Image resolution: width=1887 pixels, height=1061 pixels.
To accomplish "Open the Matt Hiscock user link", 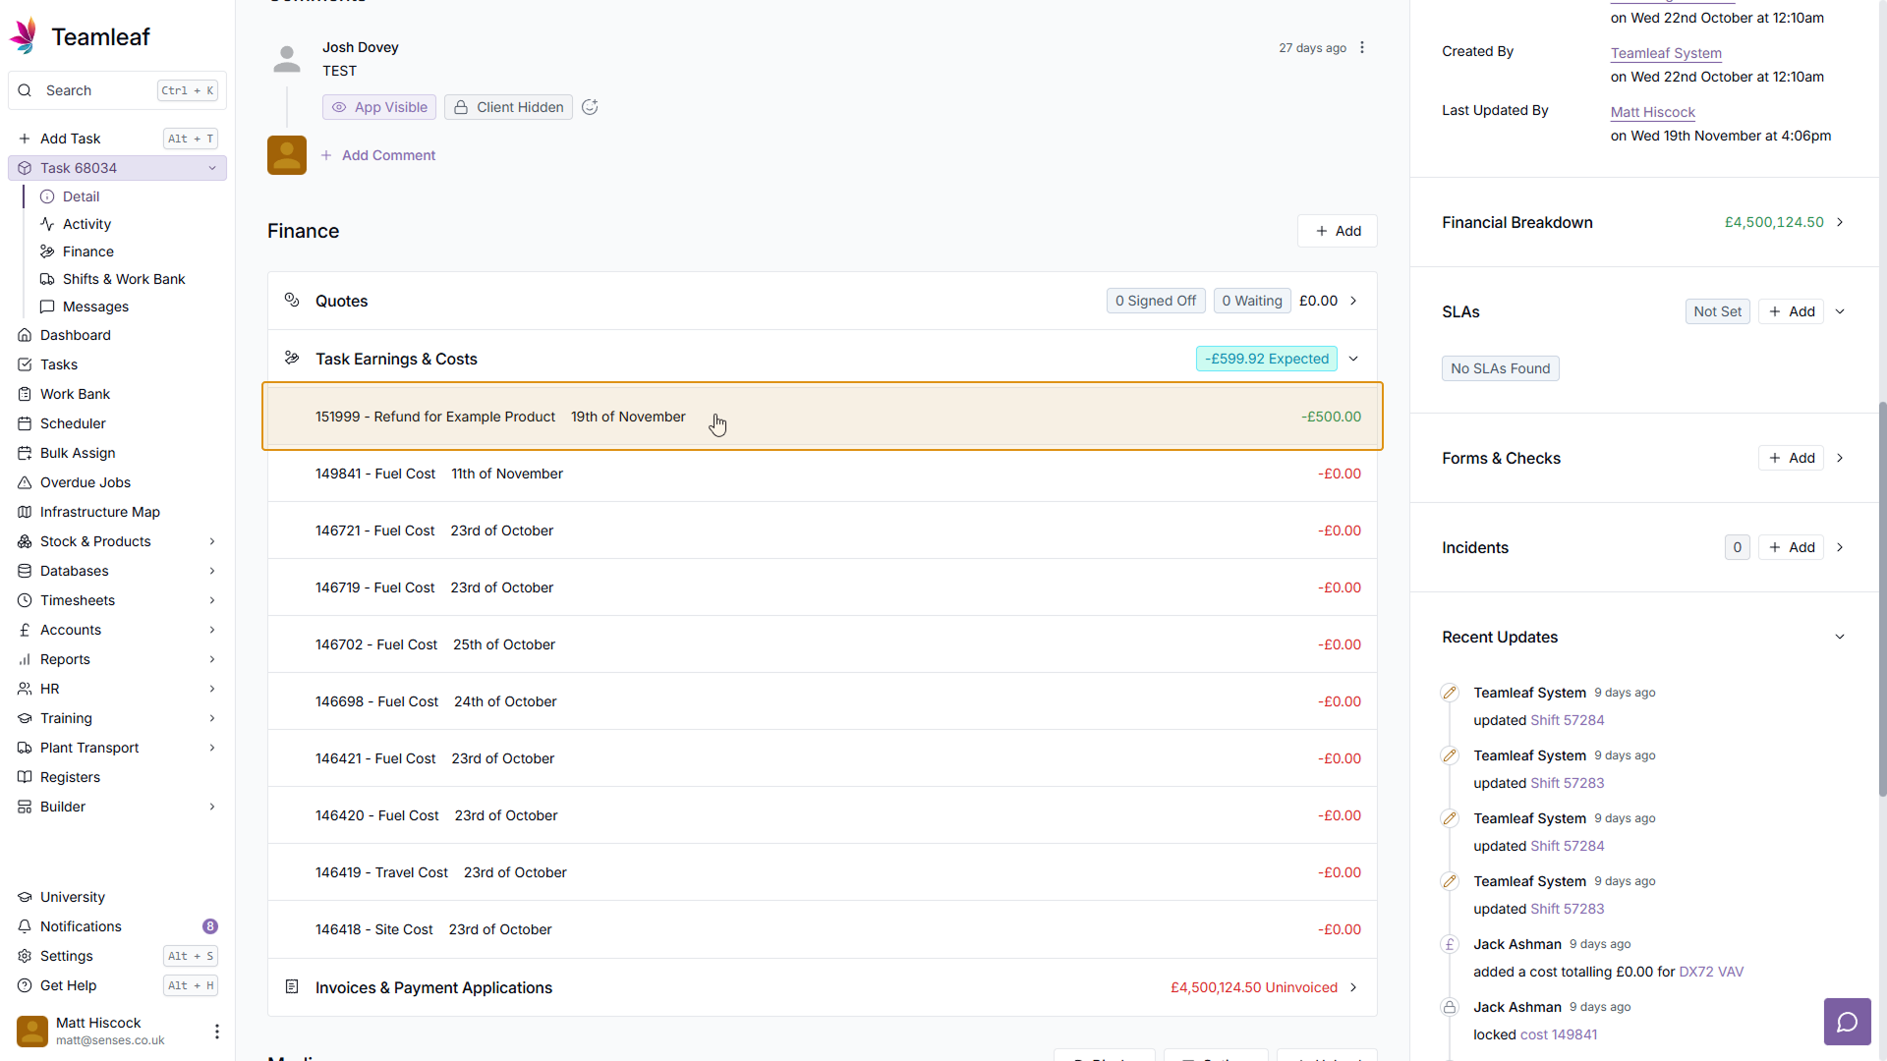I will pos(1652,112).
